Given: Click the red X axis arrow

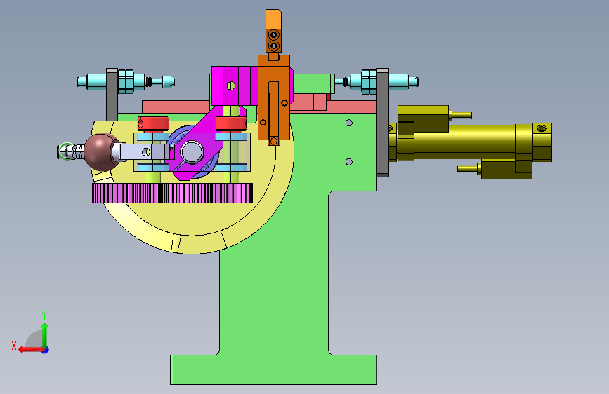Looking at the screenshot, I should (31, 350).
